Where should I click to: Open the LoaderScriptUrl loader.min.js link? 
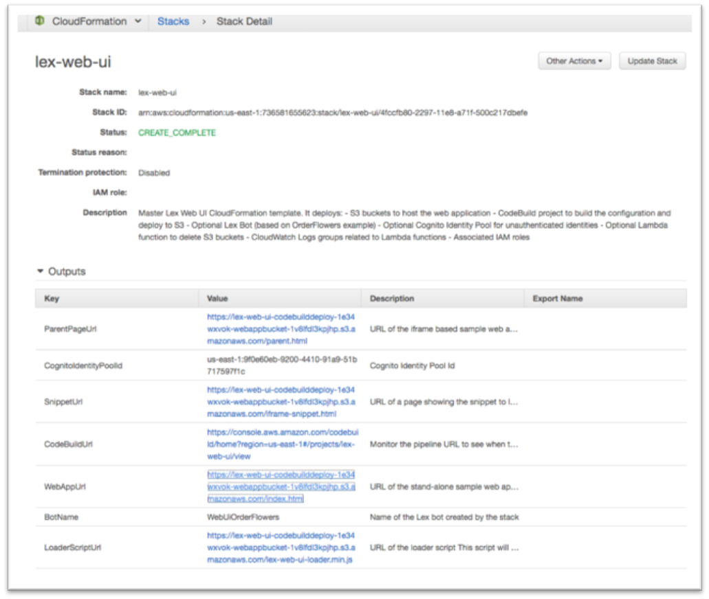point(281,547)
